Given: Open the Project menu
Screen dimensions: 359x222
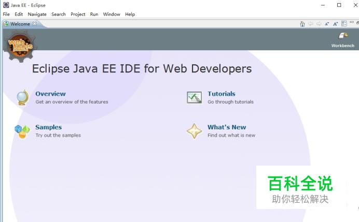Looking at the screenshot, I should coord(78,14).
